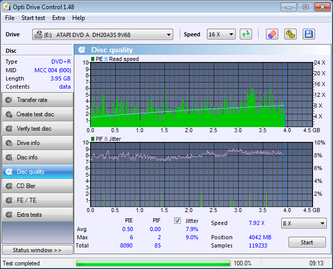
Task: Expand the 8 X test speed dropdown
Action: coord(304,223)
